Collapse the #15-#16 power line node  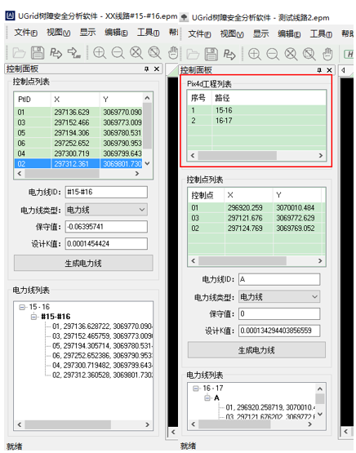pyautogui.click(x=33, y=317)
